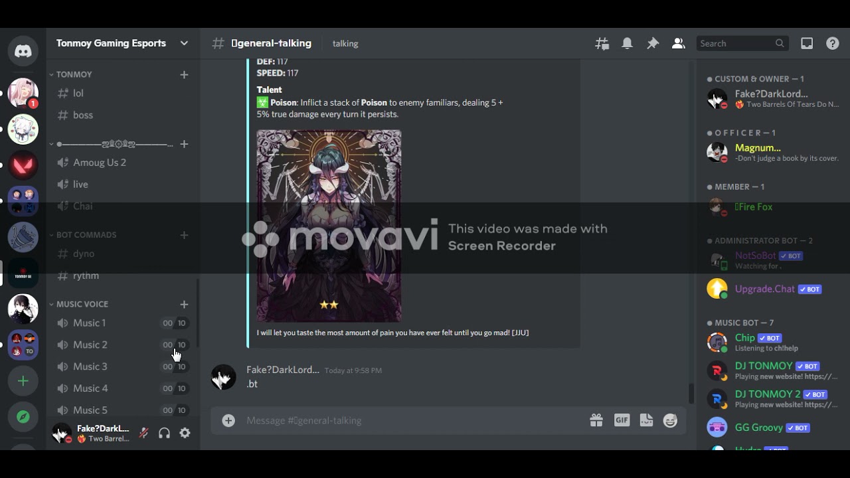Switch to the boss text channel
Image resolution: width=850 pixels, height=478 pixels.
(123, 115)
